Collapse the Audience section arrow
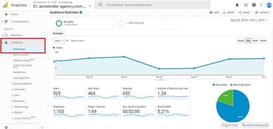Screen dimensions: 273x129 coord(2,42)
